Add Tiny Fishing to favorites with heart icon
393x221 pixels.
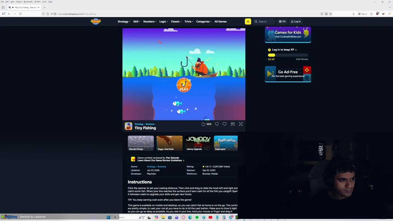pyautogui.click(x=224, y=124)
